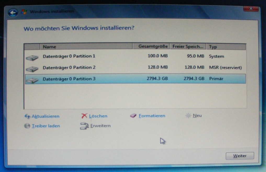Continue with the Weiter button
Screen dimensions: 266x172
240,156
